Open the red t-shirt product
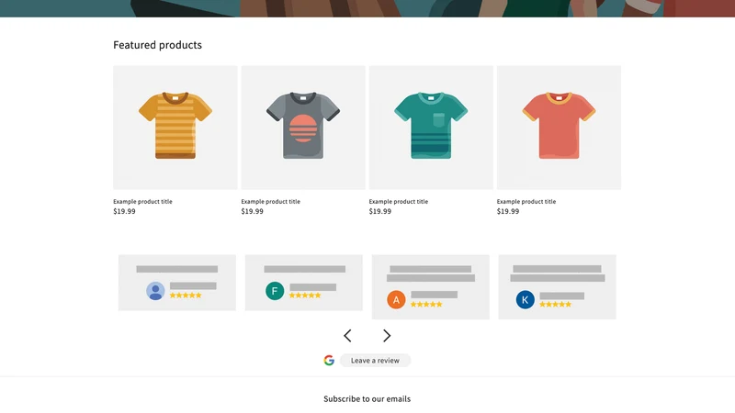This screenshot has width=735, height=413. pyautogui.click(x=559, y=128)
